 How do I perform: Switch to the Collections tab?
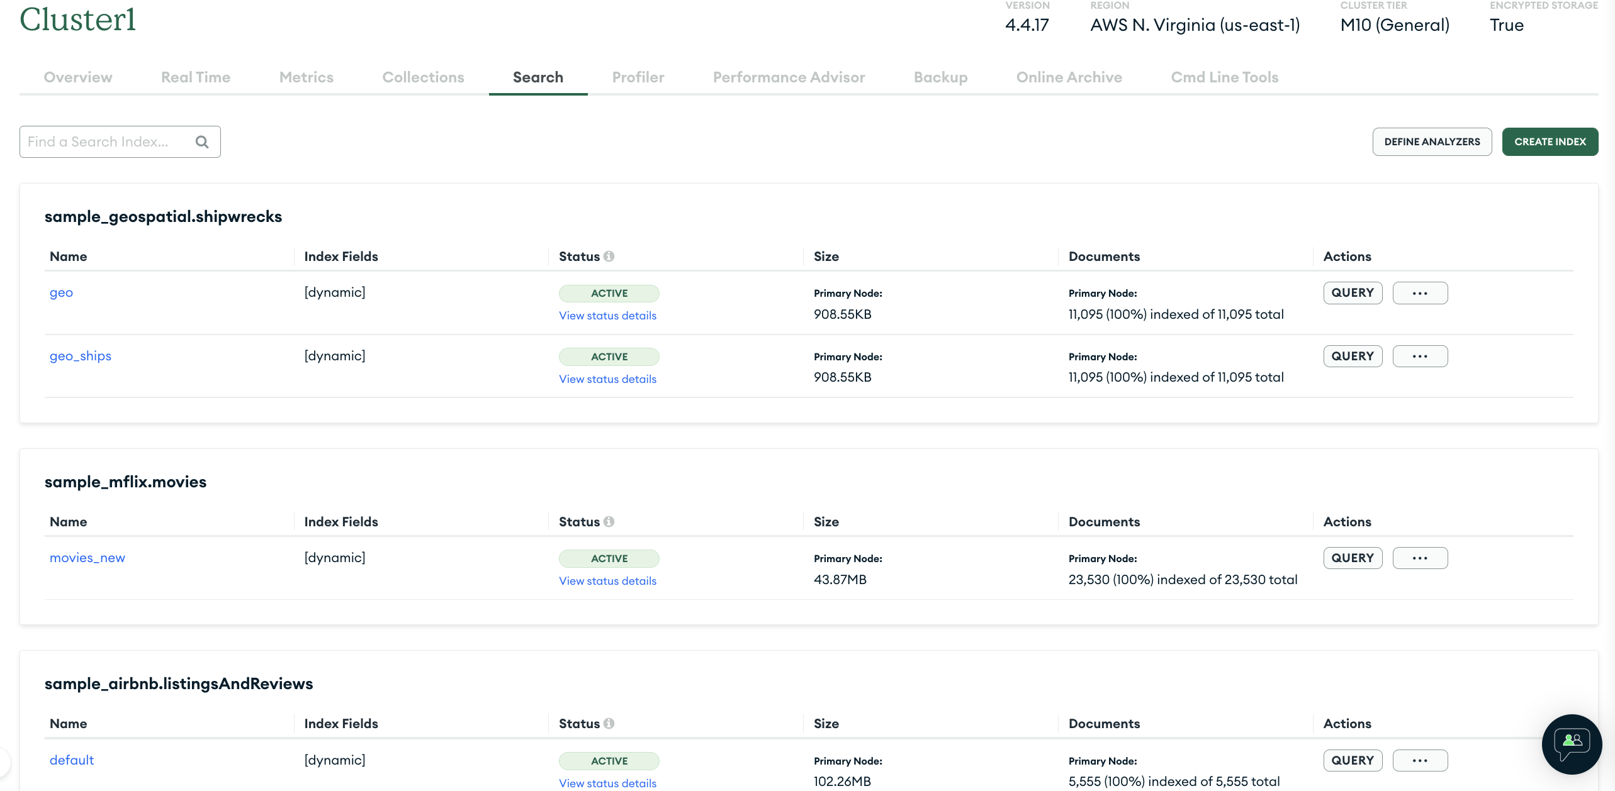(423, 77)
